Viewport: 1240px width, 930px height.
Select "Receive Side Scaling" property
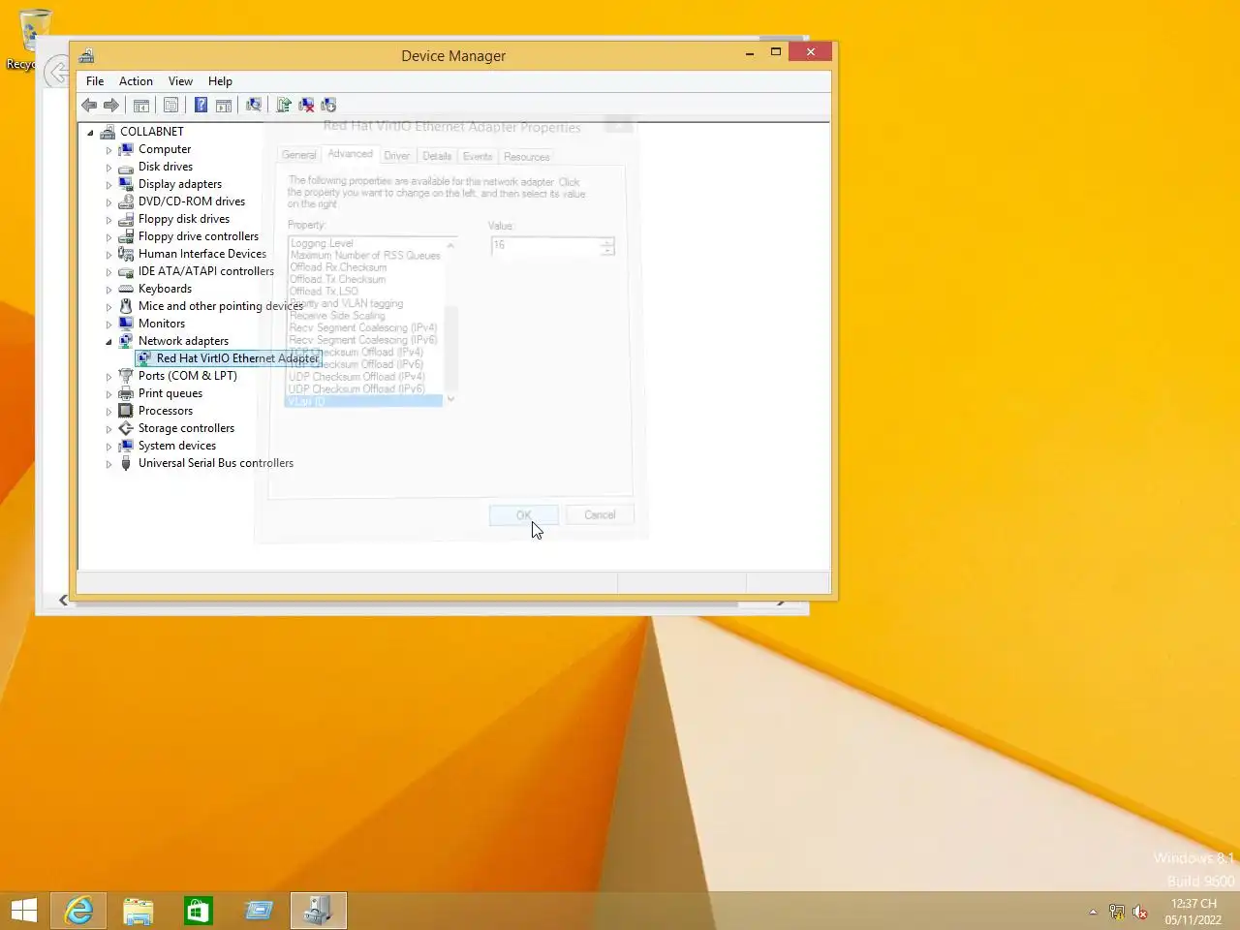(x=337, y=316)
